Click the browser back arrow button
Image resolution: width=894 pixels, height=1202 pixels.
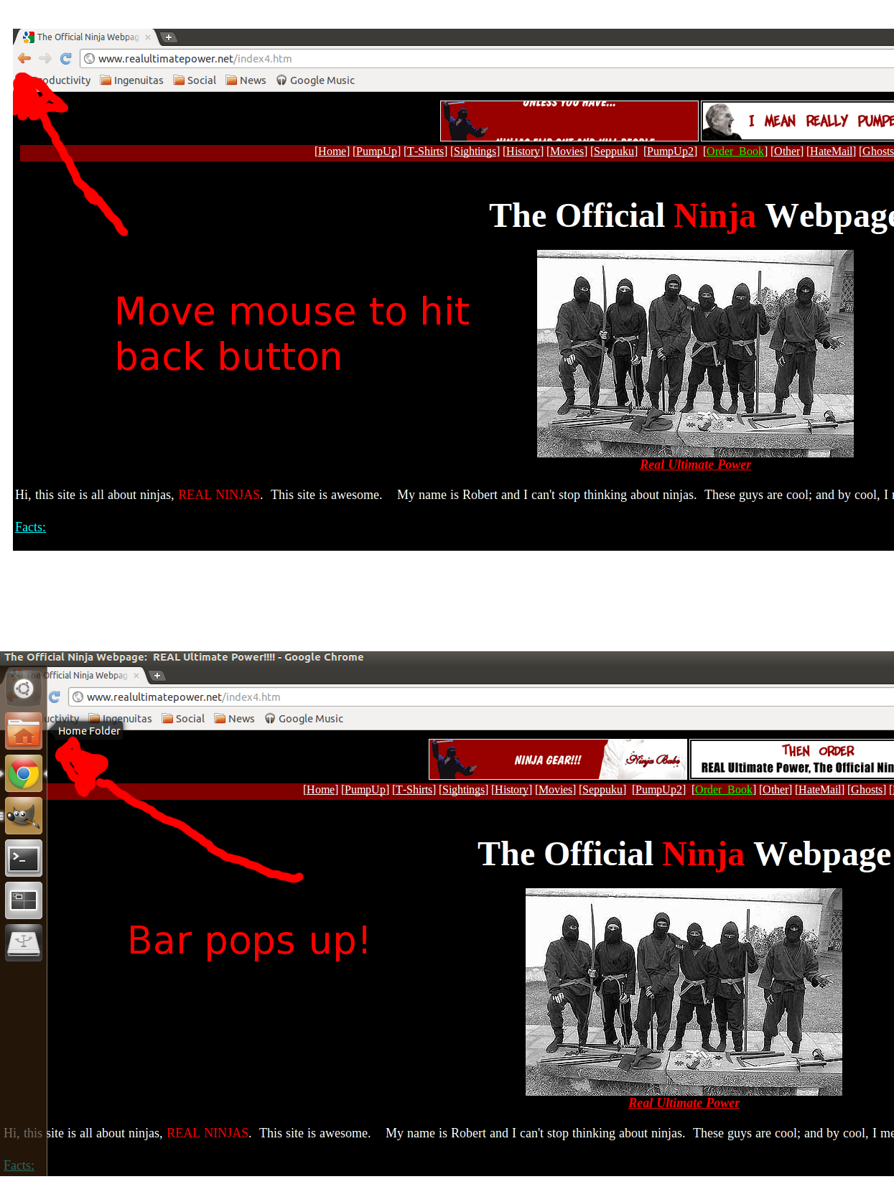[x=24, y=59]
